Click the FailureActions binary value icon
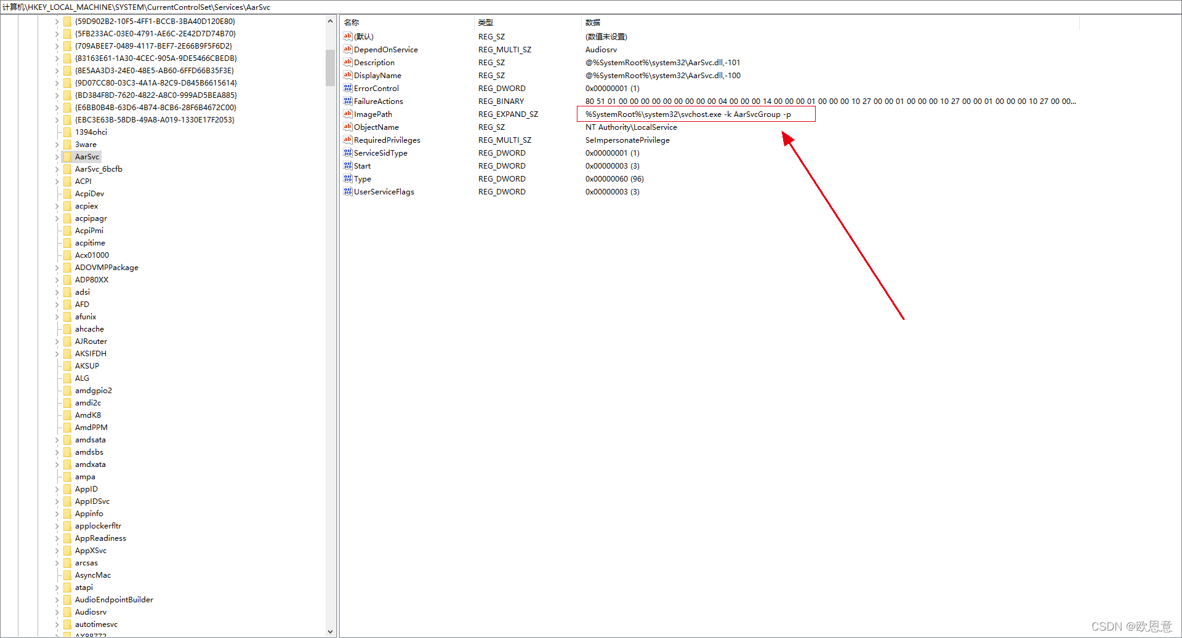Viewport: 1182px width, 638px height. [348, 101]
